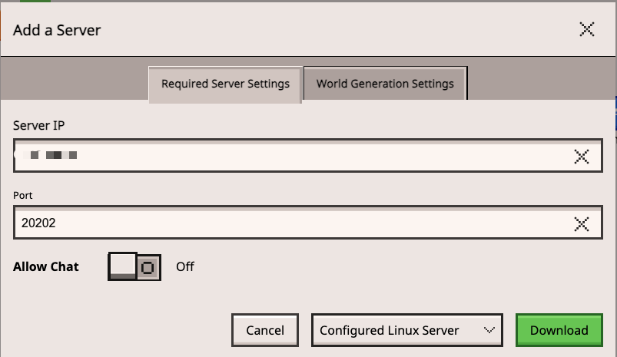Screen dimensions: 617x357
Task: Clear the Server IP field contents
Action: point(582,157)
